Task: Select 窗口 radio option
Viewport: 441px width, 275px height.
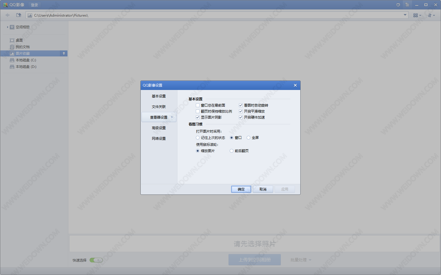Action: (x=231, y=138)
